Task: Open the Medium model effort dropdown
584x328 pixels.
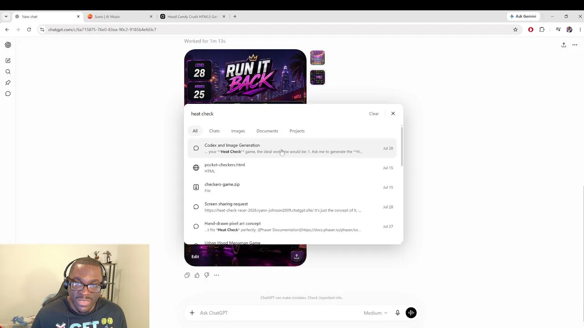Action: [375, 313]
